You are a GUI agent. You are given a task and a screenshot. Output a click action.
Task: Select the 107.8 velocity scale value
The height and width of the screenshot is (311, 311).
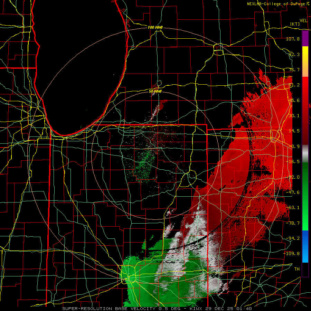293,39
